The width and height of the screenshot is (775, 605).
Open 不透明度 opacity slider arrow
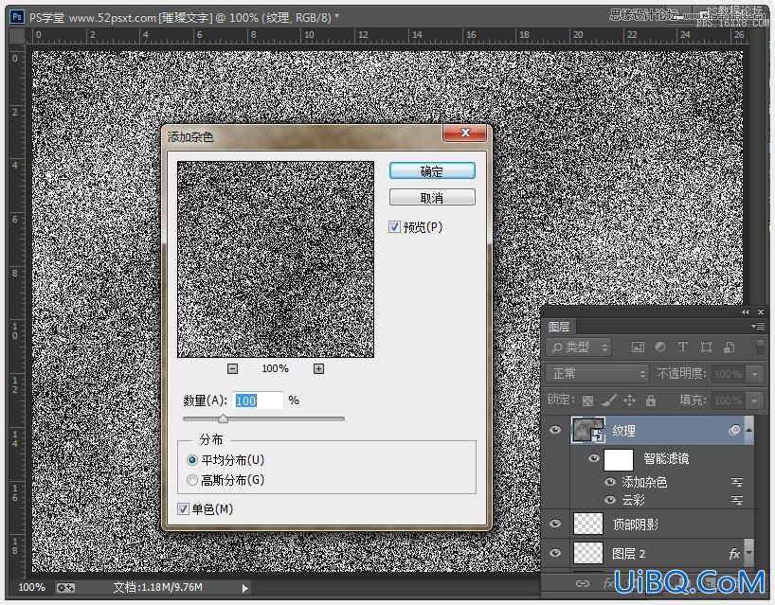click(x=755, y=374)
